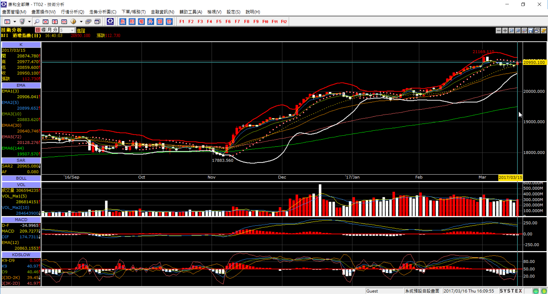
Task: Click the 股 stock toolbar icon
Action: point(123,21)
